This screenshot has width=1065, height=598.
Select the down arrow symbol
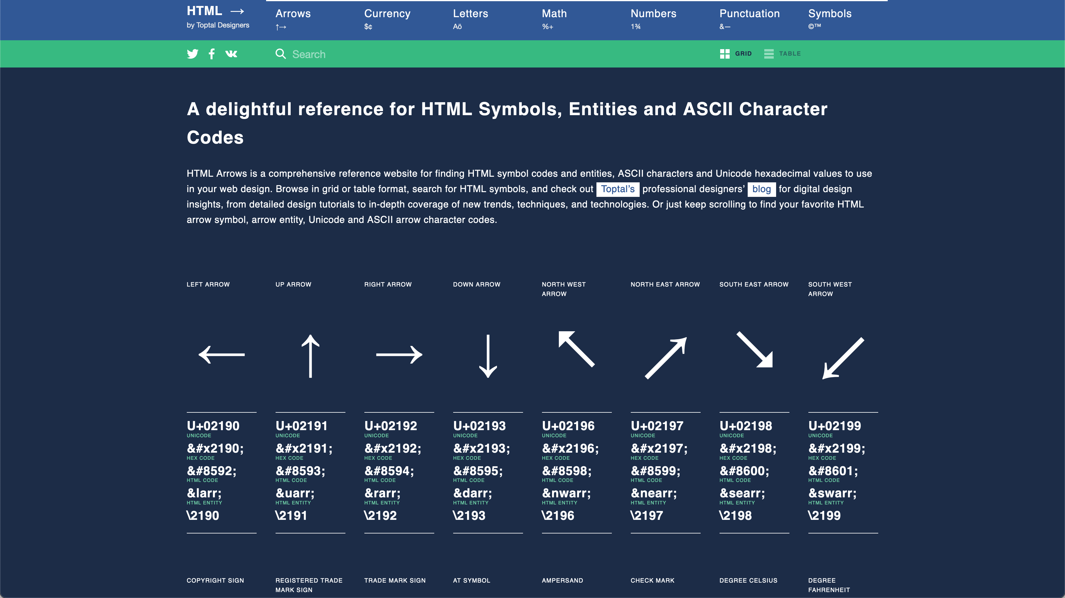coord(488,356)
